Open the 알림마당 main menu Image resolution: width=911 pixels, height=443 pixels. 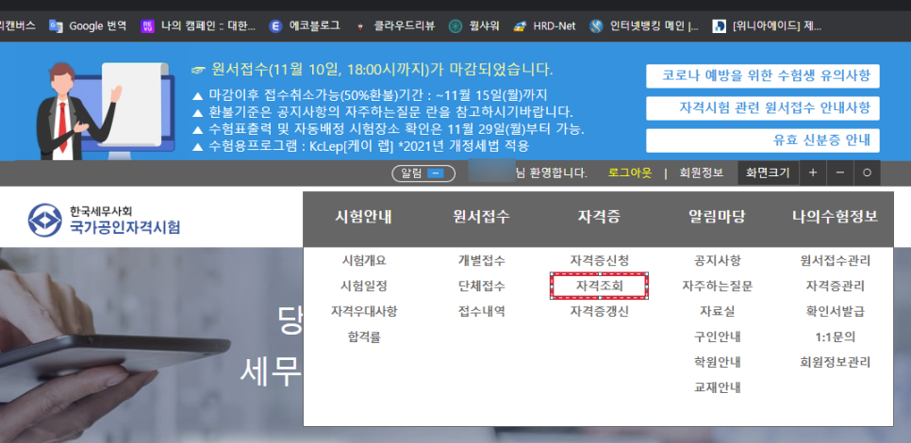coord(717,217)
